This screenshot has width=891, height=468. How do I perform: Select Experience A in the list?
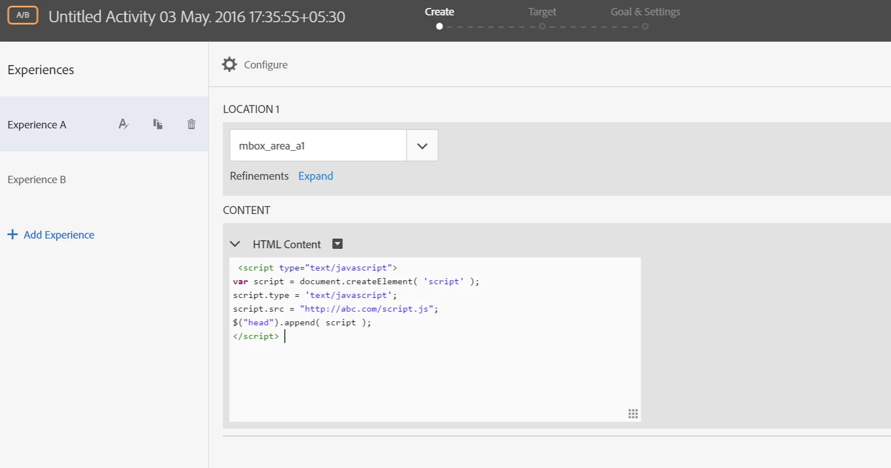coord(104,124)
